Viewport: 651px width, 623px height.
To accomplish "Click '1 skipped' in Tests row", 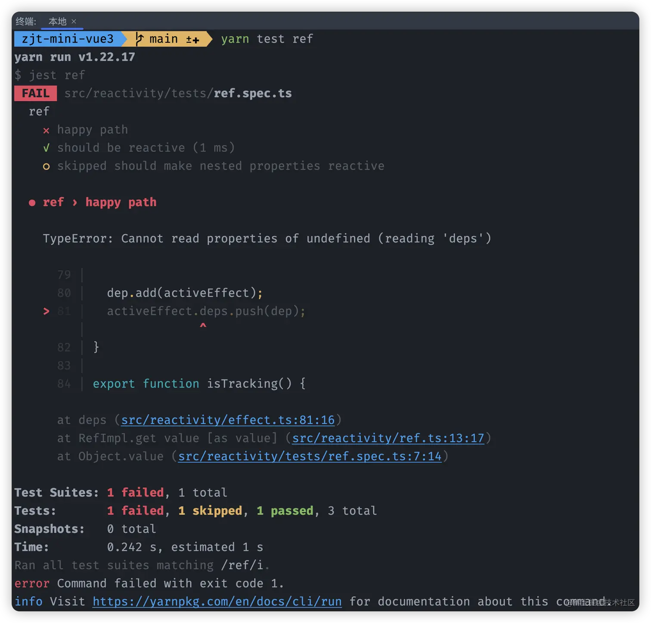I will 210,511.
